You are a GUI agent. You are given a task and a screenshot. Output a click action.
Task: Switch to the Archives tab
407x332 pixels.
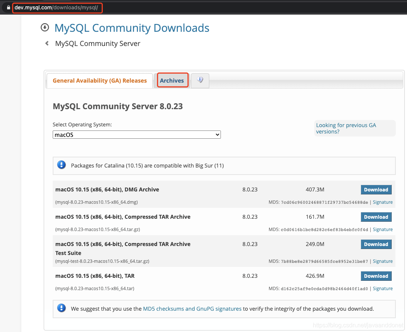click(x=172, y=81)
